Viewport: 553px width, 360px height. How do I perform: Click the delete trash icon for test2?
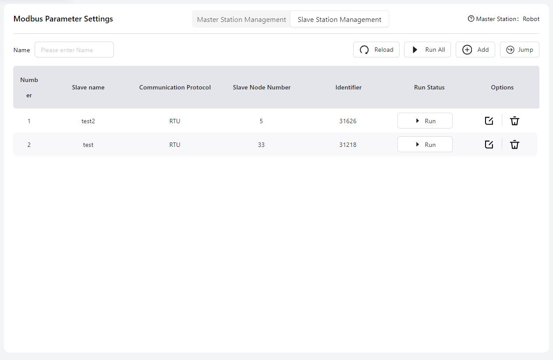(514, 121)
